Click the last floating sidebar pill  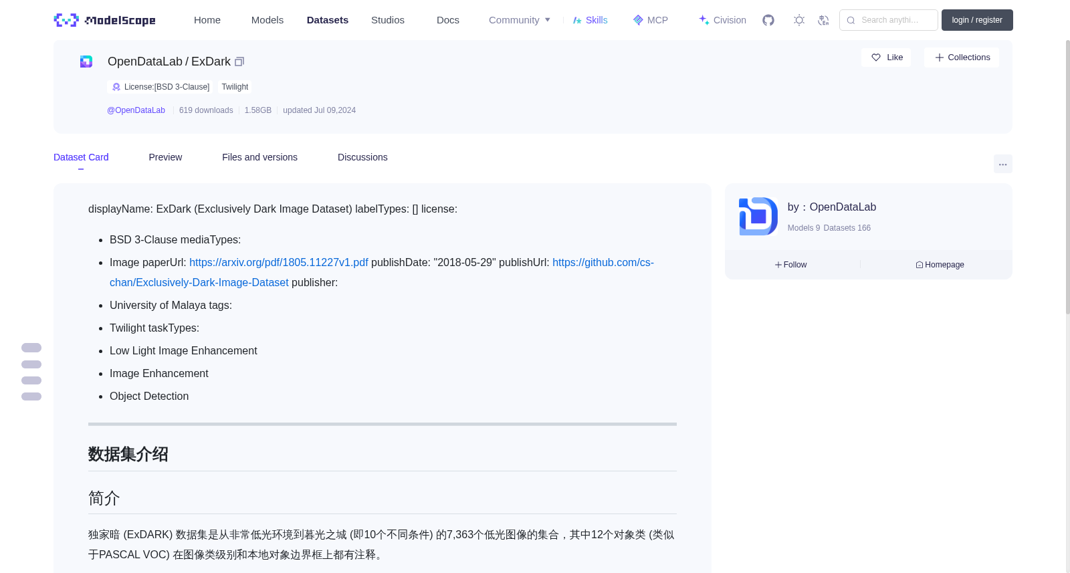click(31, 396)
